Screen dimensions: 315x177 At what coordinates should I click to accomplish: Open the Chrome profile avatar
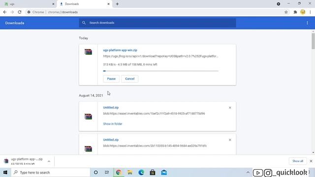pyautogui.click(x=303, y=12)
